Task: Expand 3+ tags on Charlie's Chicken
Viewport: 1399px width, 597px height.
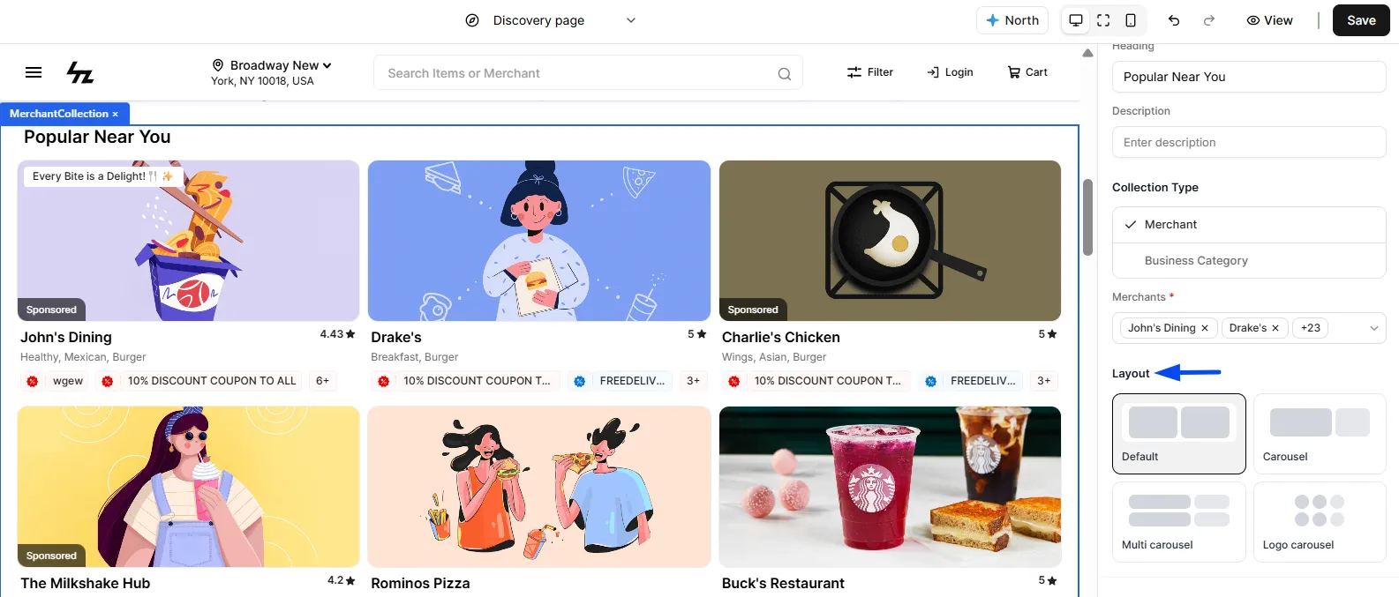Action: (1044, 381)
